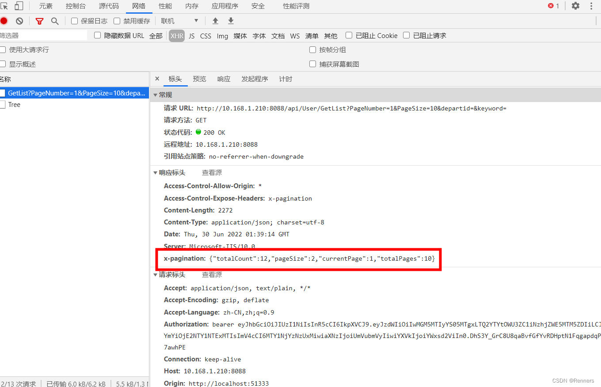Open the throttling dropdown (联机)
This screenshot has height=387, width=601.
[179, 21]
